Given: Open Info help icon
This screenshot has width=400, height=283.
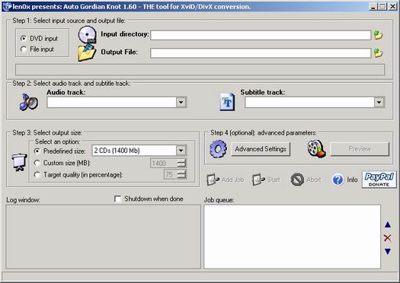Looking at the screenshot, I should (338, 180).
